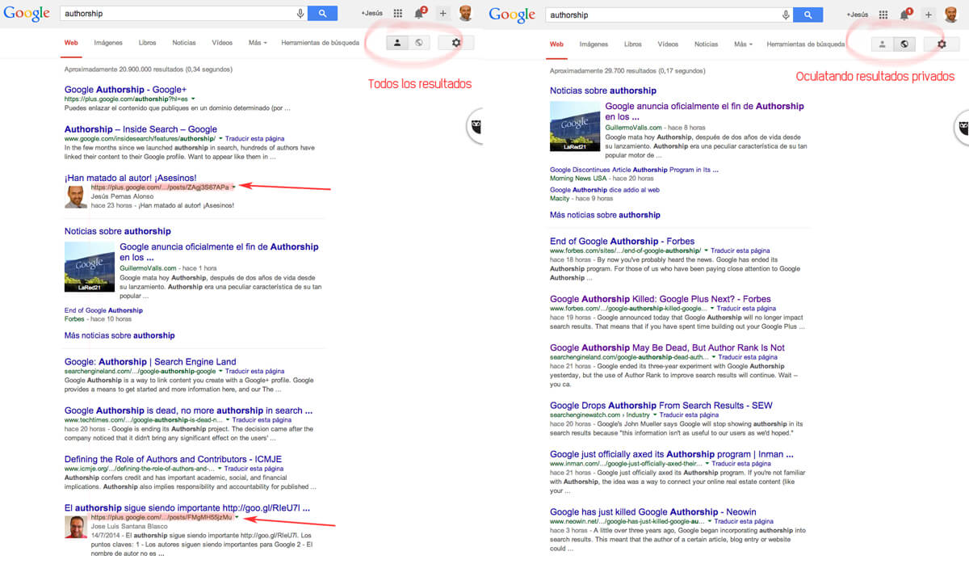The image size is (969, 564).
Task: Select the Vídeos tab in the right page
Action: pyautogui.click(x=668, y=44)
